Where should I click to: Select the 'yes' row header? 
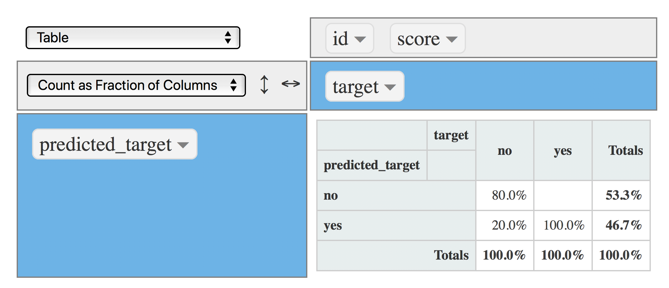tap(333, 226)
